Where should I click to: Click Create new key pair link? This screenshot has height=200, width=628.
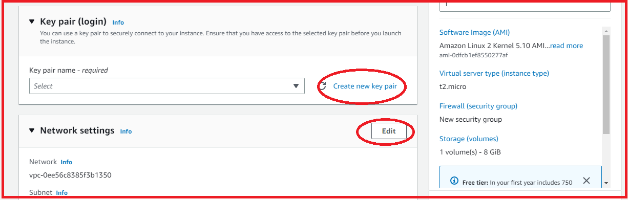(x=365, y=86)
